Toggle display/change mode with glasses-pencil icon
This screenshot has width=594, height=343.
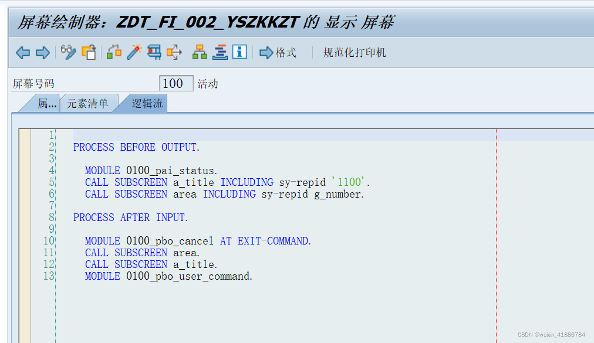[68, 52]
